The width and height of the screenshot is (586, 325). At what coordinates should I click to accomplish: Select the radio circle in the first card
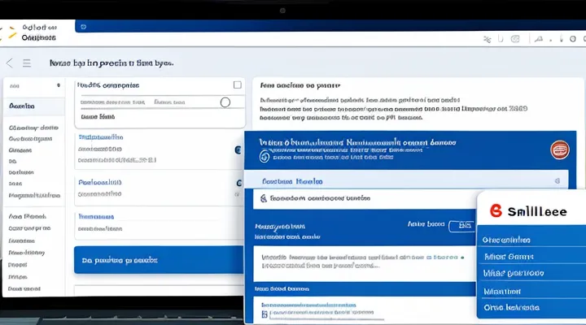click(x=225, y=102)
